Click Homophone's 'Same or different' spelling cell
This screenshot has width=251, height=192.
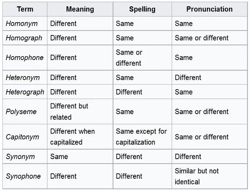[x=129, y=58]
